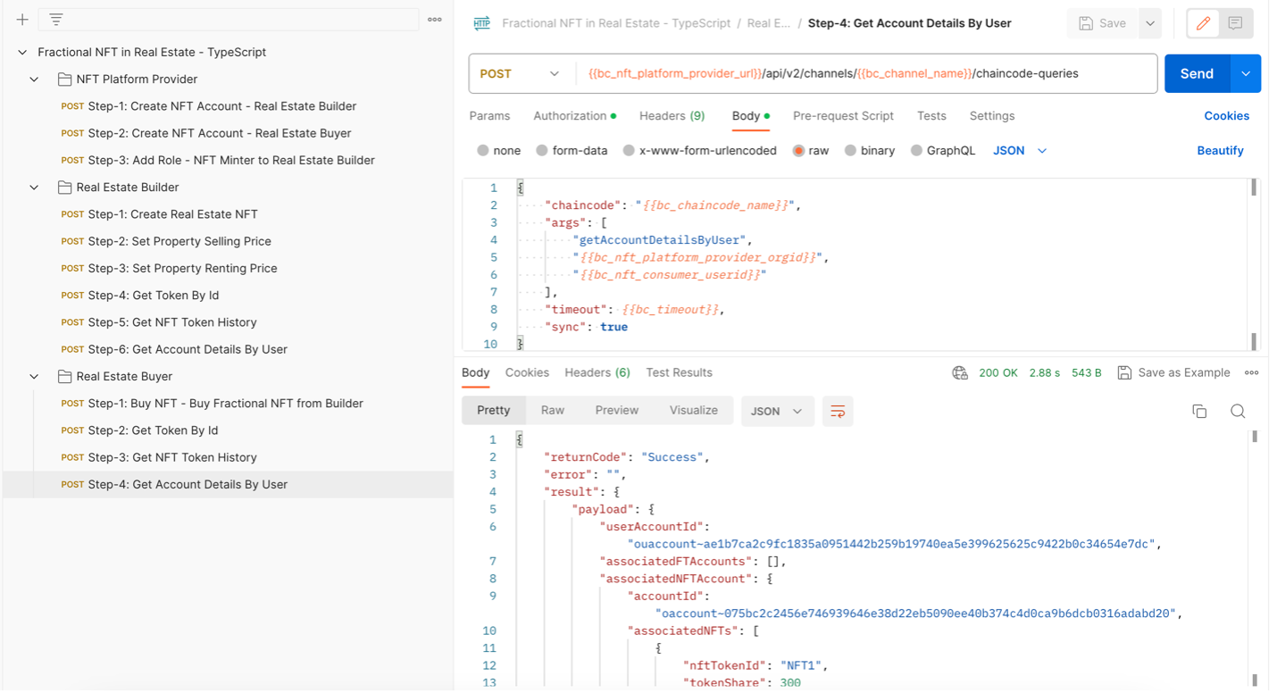Image resolution: width=1277 pixels, height=693 pixels.
Task: Click the pencil edit icon
Action: (1203, 23)
